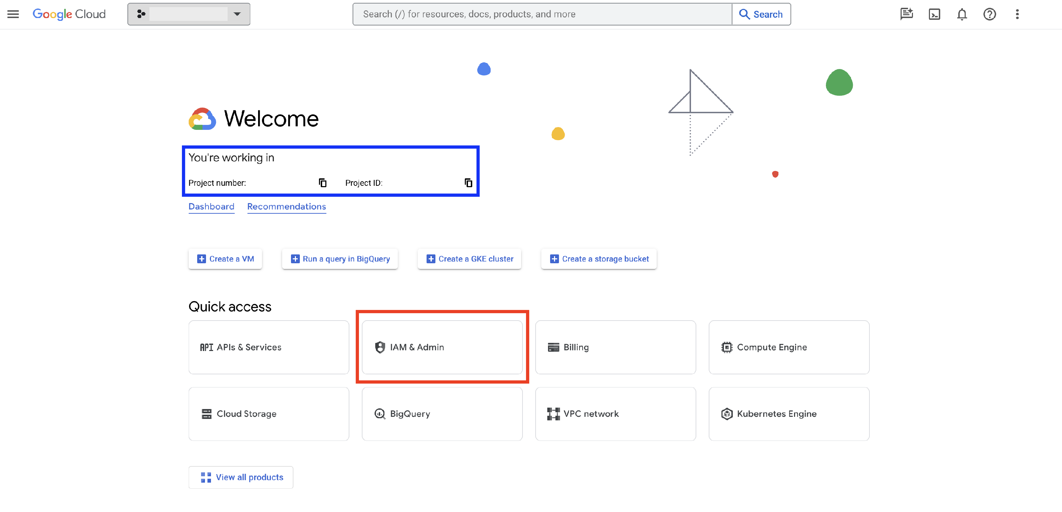The height and width of the screenshot is (512, 1062).
Task: Click plus icon on Run a query in BigQuery
Action: (295, 258)
